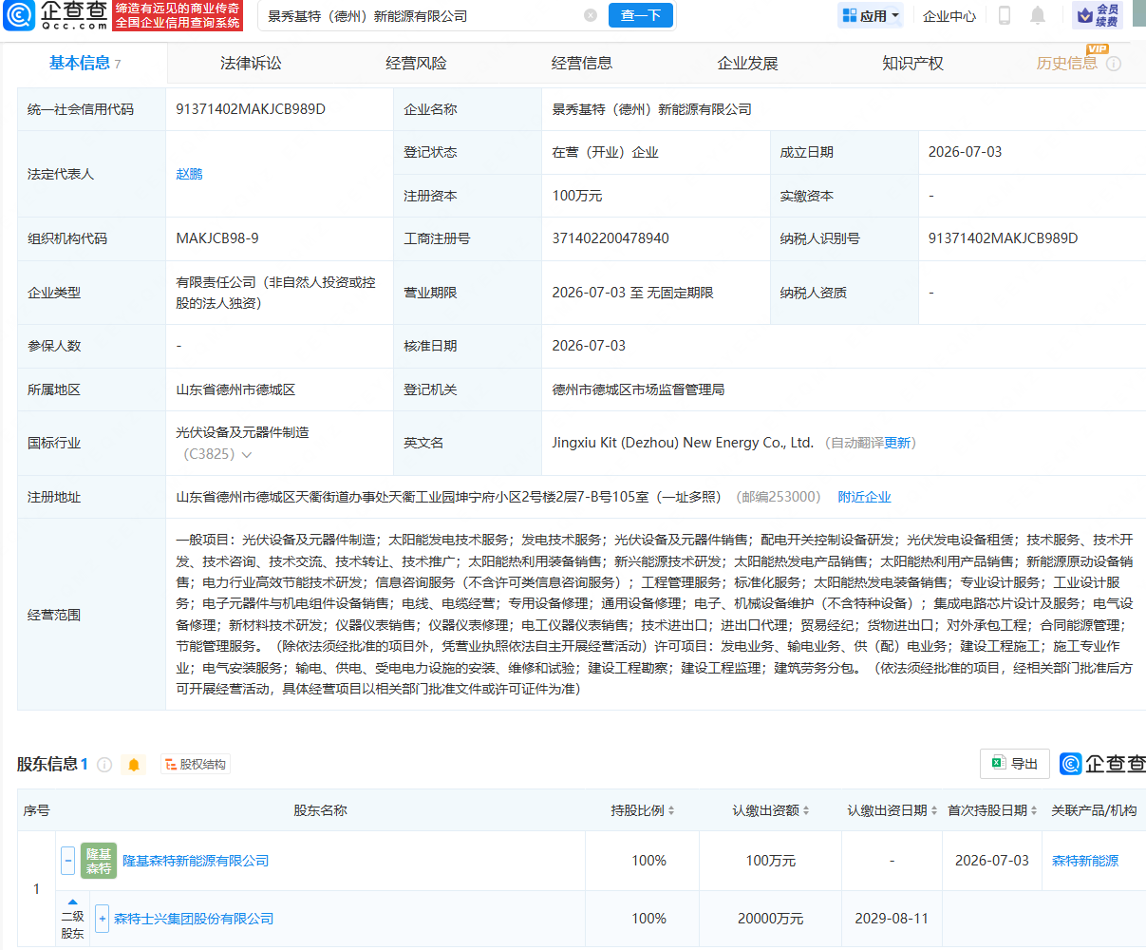Open related product 森特新能源 link
1146x950 pixels.
[x=1085, y=861]
